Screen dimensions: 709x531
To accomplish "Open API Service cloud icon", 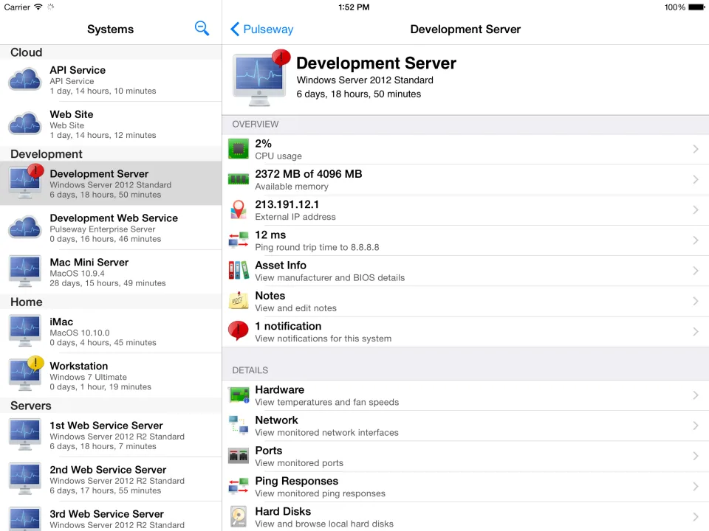I will [x=25, y=80].
